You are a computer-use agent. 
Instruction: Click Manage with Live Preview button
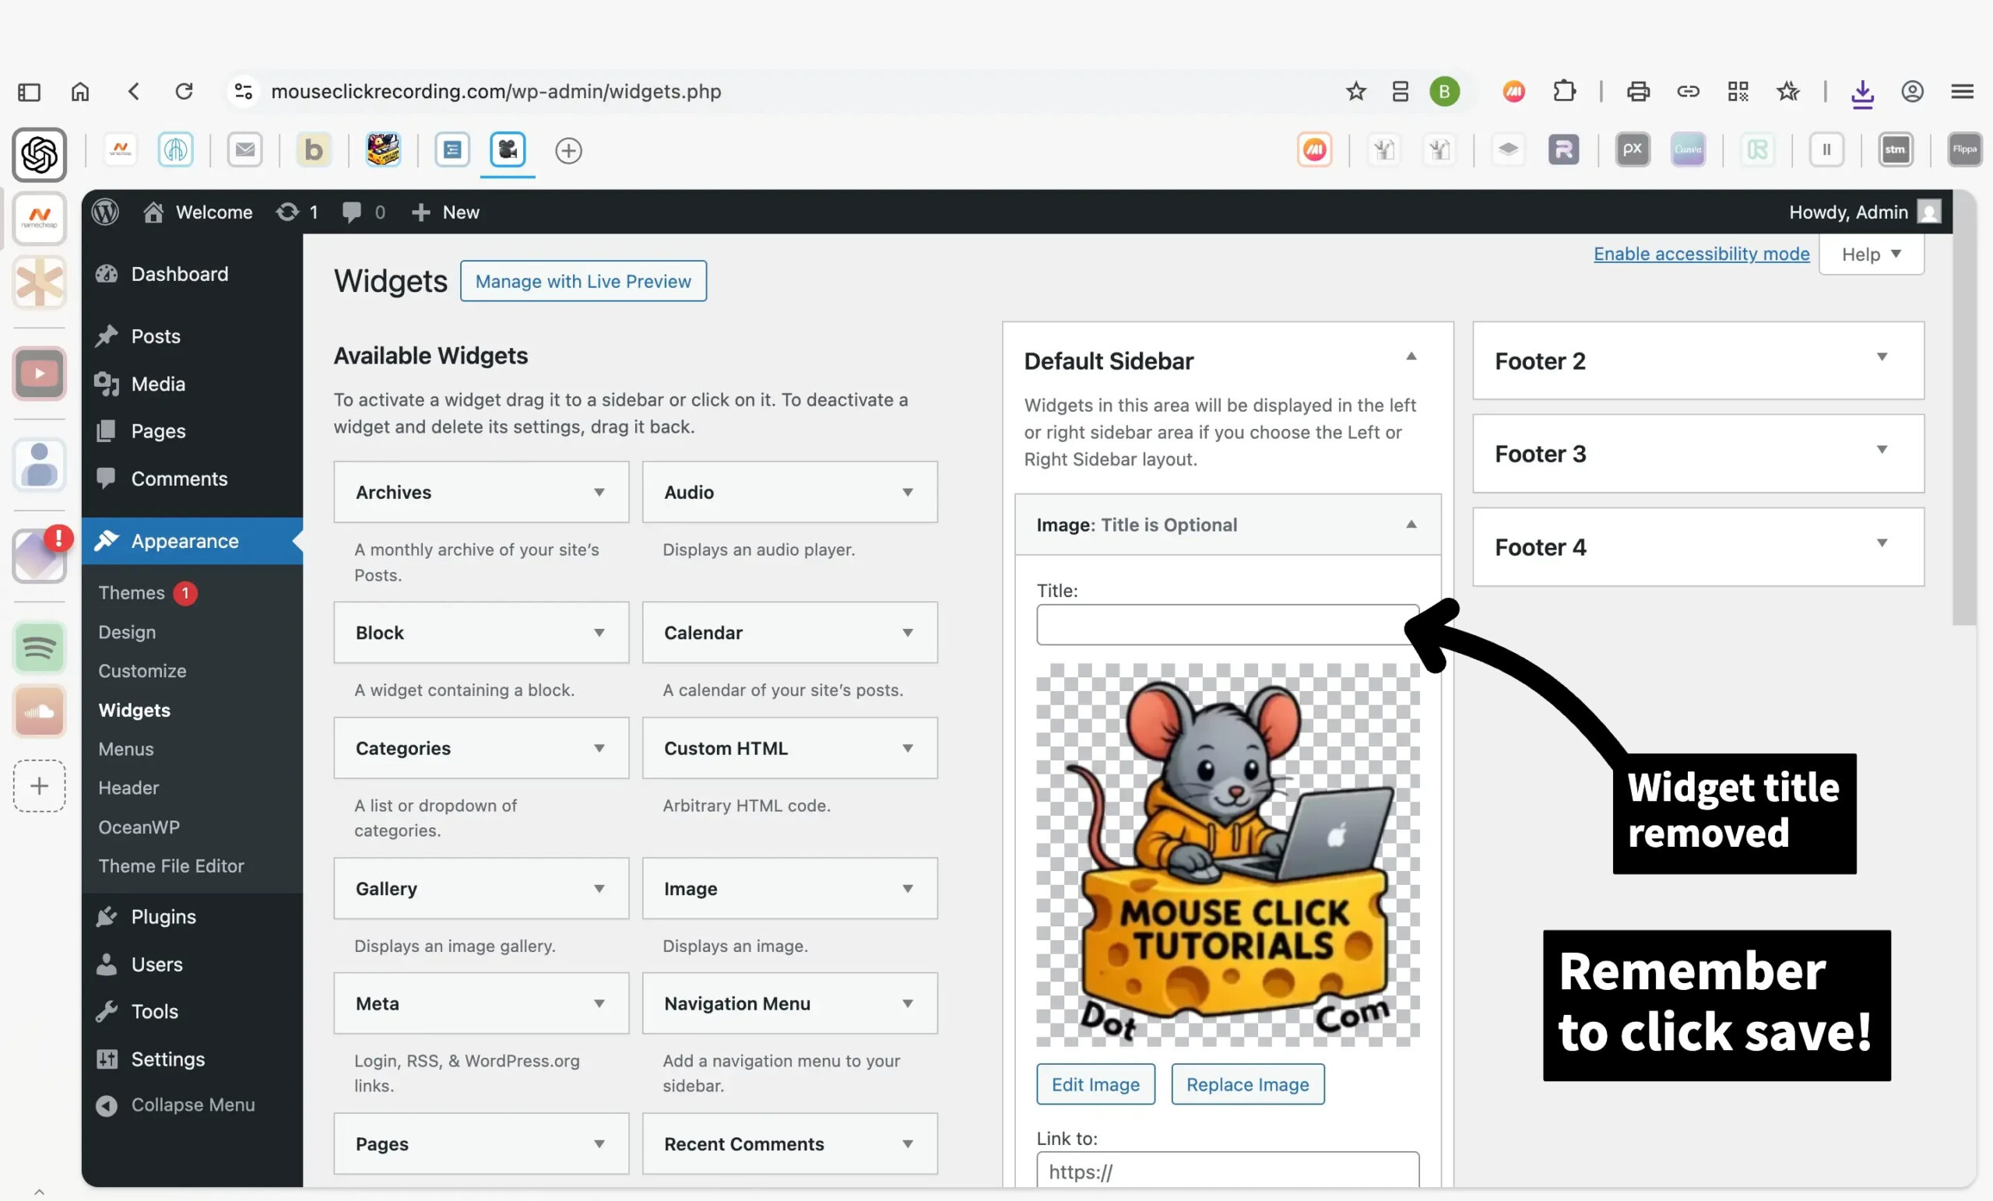(583, 281)
